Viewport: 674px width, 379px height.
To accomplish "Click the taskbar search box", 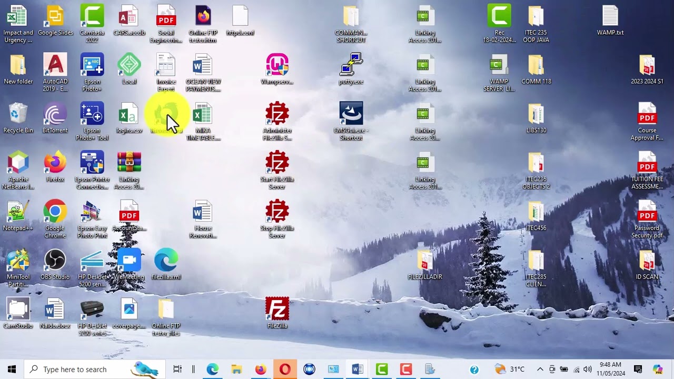I will (x=95, y=369).
